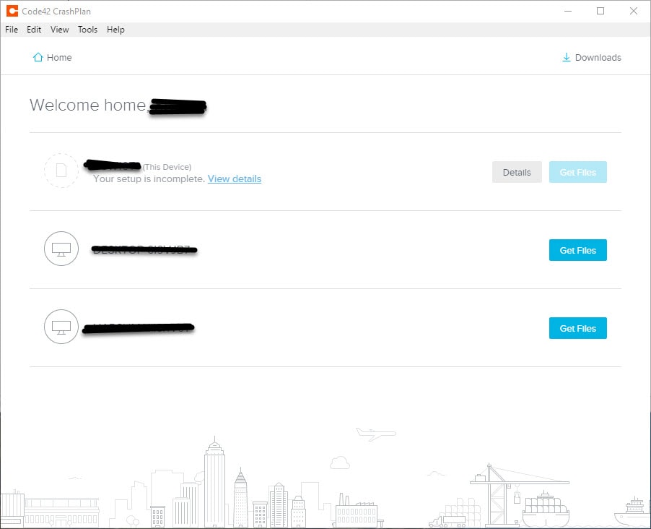Viewport: 651px width, 529px height.
Task: Close the CrashPlan window
Action: click(x=634, y=12)
